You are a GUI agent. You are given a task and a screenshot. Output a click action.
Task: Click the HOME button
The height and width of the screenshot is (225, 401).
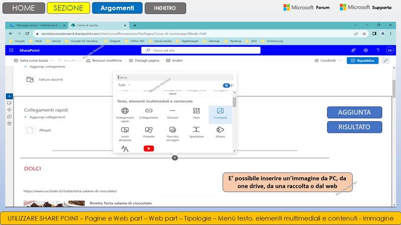click(24, 8)
